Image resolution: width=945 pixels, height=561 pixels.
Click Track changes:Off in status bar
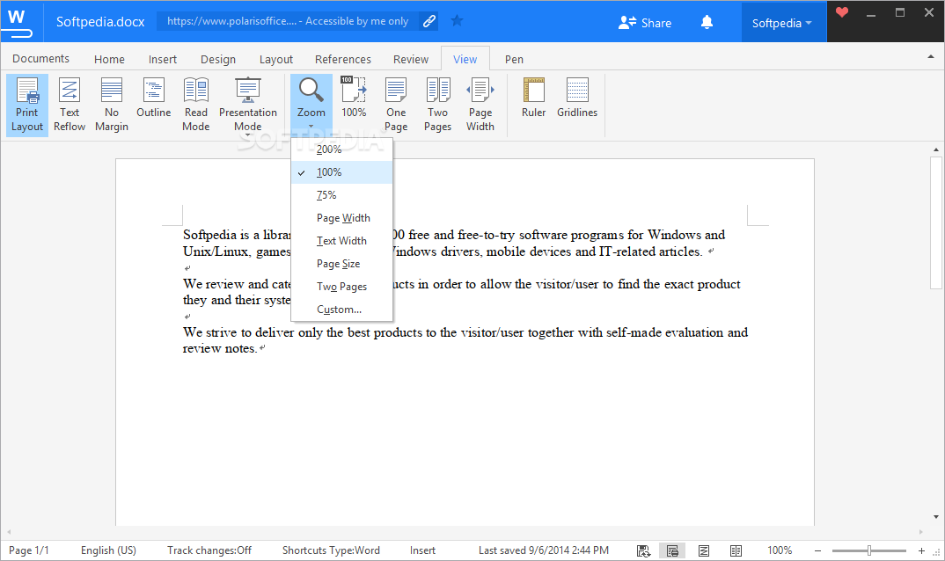(209, 550)
